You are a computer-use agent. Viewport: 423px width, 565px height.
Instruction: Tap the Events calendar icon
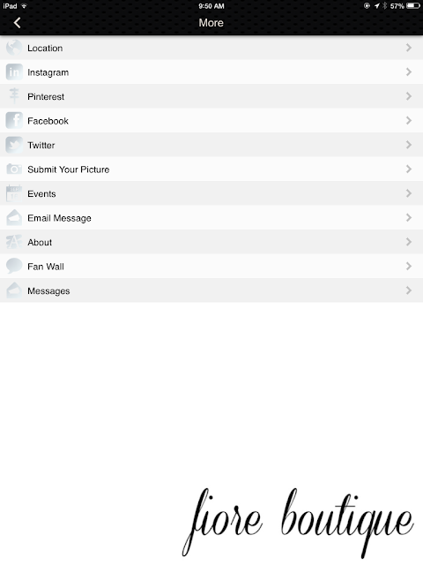14,193
